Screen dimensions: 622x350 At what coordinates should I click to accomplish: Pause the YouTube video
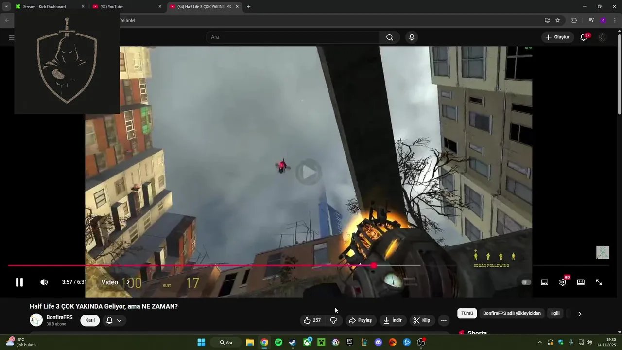click(x=19, y=282)
